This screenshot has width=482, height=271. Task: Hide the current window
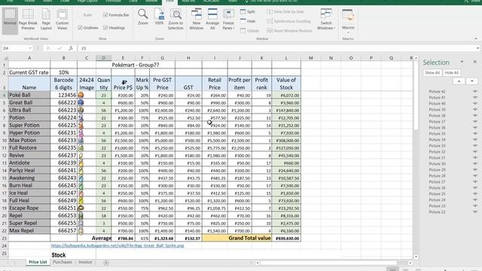coord(248,21)
